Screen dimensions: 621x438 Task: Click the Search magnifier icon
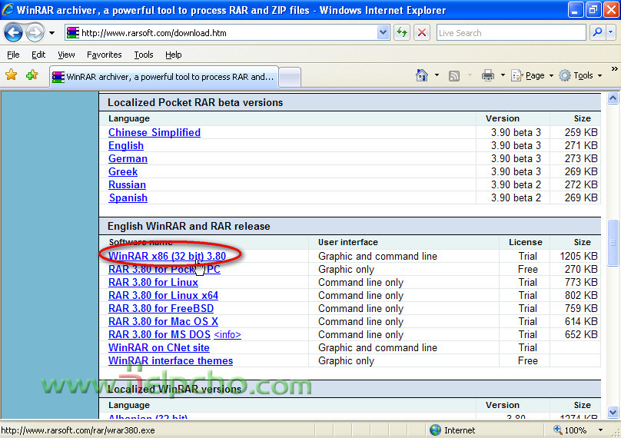597,32
